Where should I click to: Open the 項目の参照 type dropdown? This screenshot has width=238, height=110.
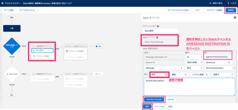[194, 62]
